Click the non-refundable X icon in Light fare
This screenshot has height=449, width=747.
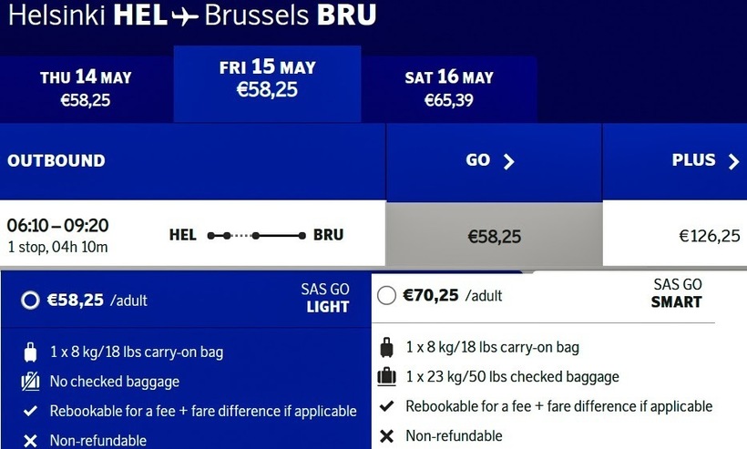(x=30, y=441)
